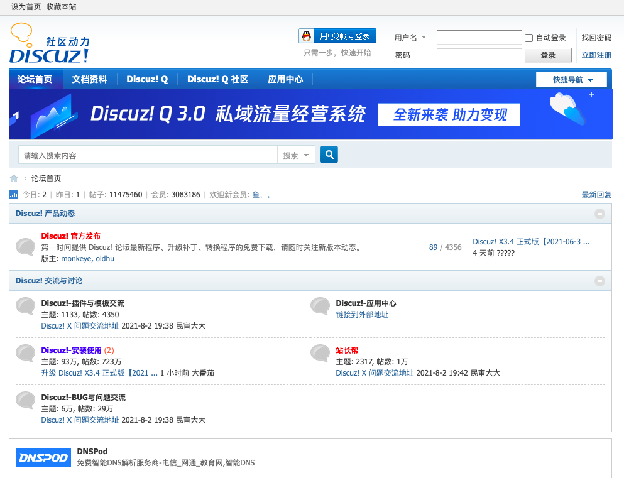Click the Discuz!-BUG与问题交流 forum bubble icon
624x478 pixels.
(x=26, y=400)
